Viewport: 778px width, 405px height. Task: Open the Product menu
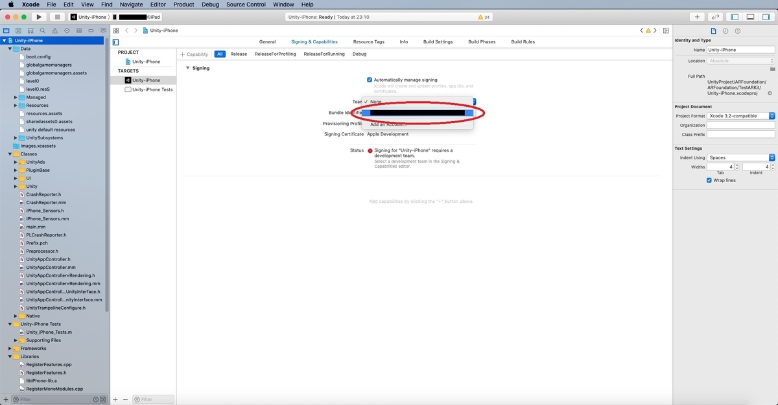coord(183,5)
